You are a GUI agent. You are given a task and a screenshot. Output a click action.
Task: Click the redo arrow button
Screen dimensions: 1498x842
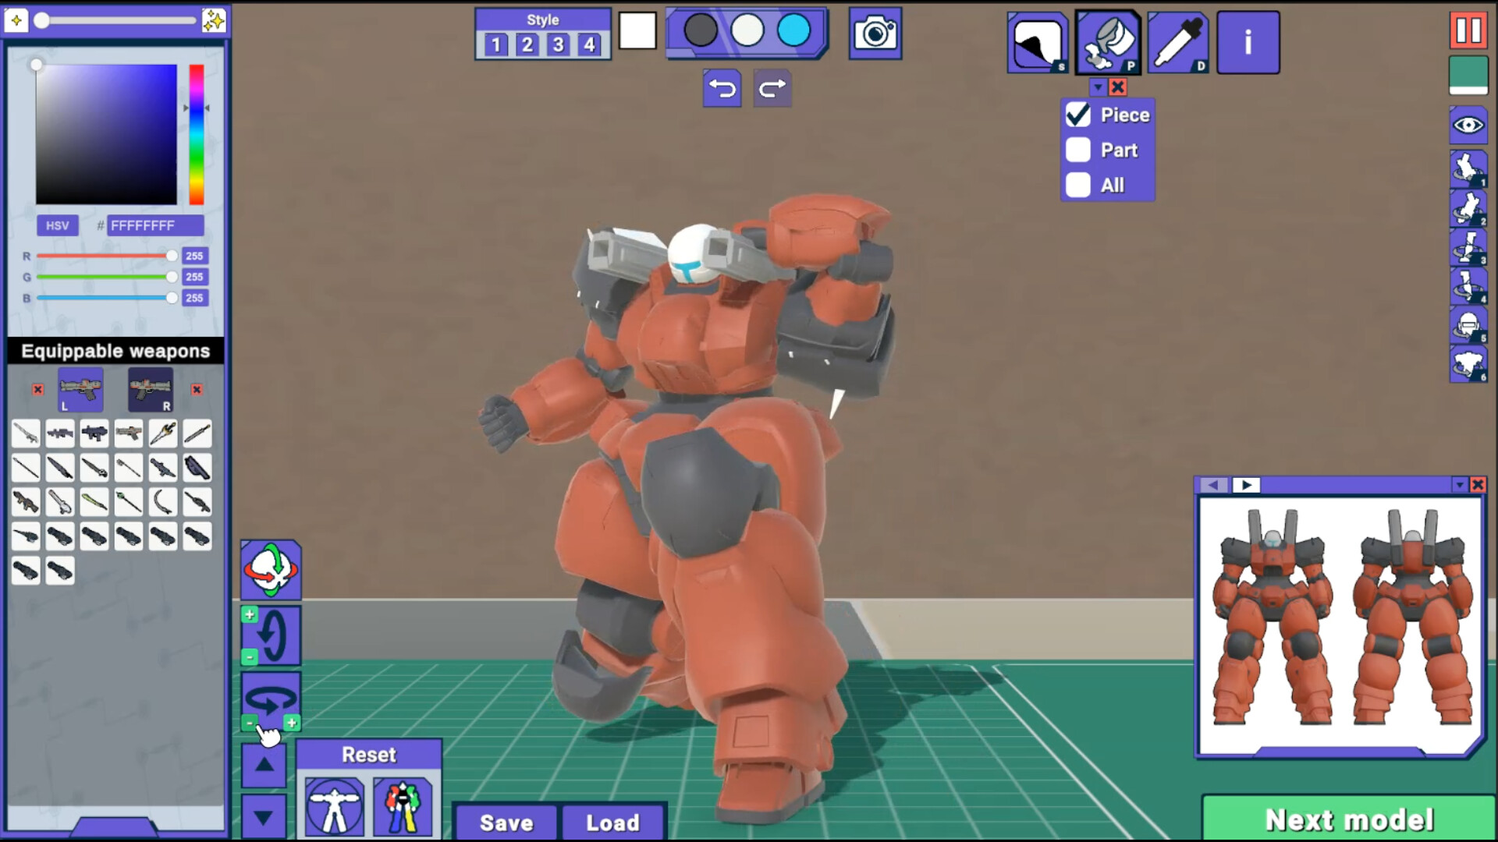(772, 89)
